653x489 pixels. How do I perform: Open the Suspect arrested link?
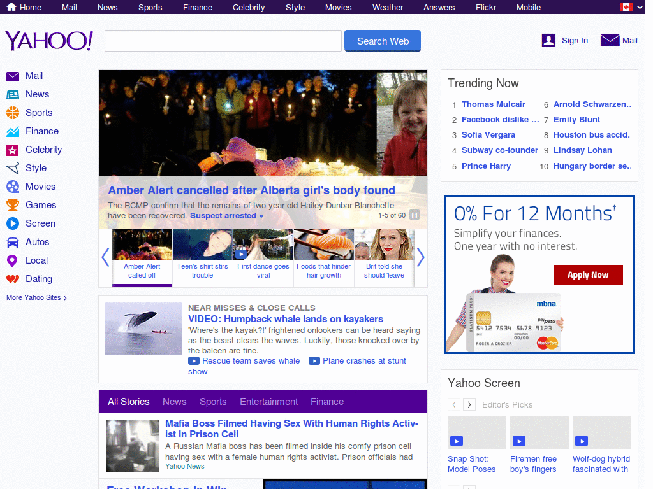[226, 216]
